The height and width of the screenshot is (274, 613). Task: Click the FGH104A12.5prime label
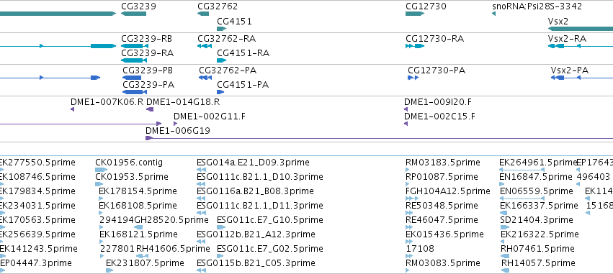click(447, 191)
